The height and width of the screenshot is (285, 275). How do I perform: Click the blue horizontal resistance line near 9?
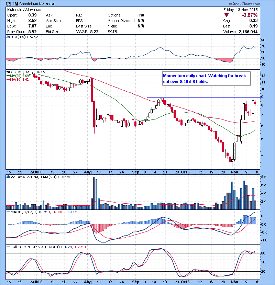click(x=205, y=97)
